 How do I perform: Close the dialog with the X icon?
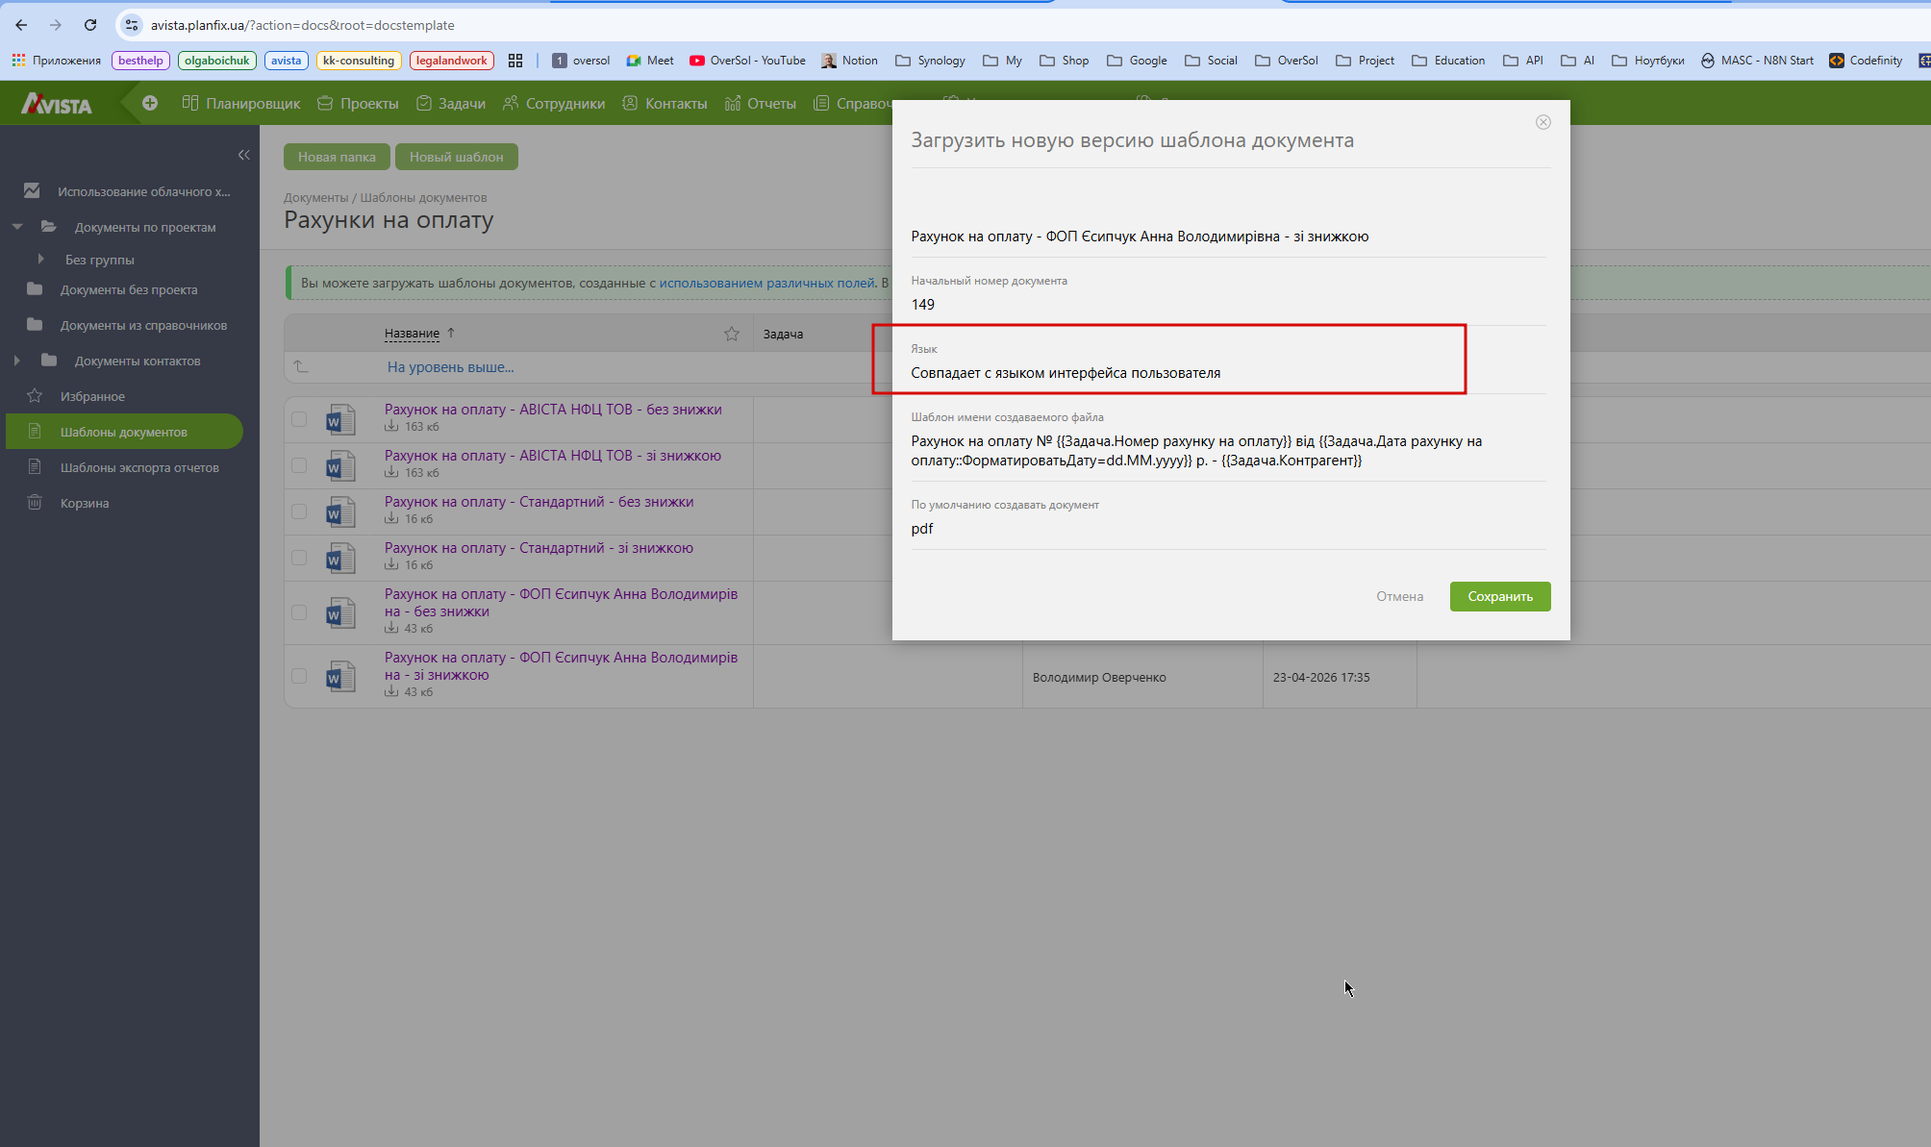tap(1542, 122)
